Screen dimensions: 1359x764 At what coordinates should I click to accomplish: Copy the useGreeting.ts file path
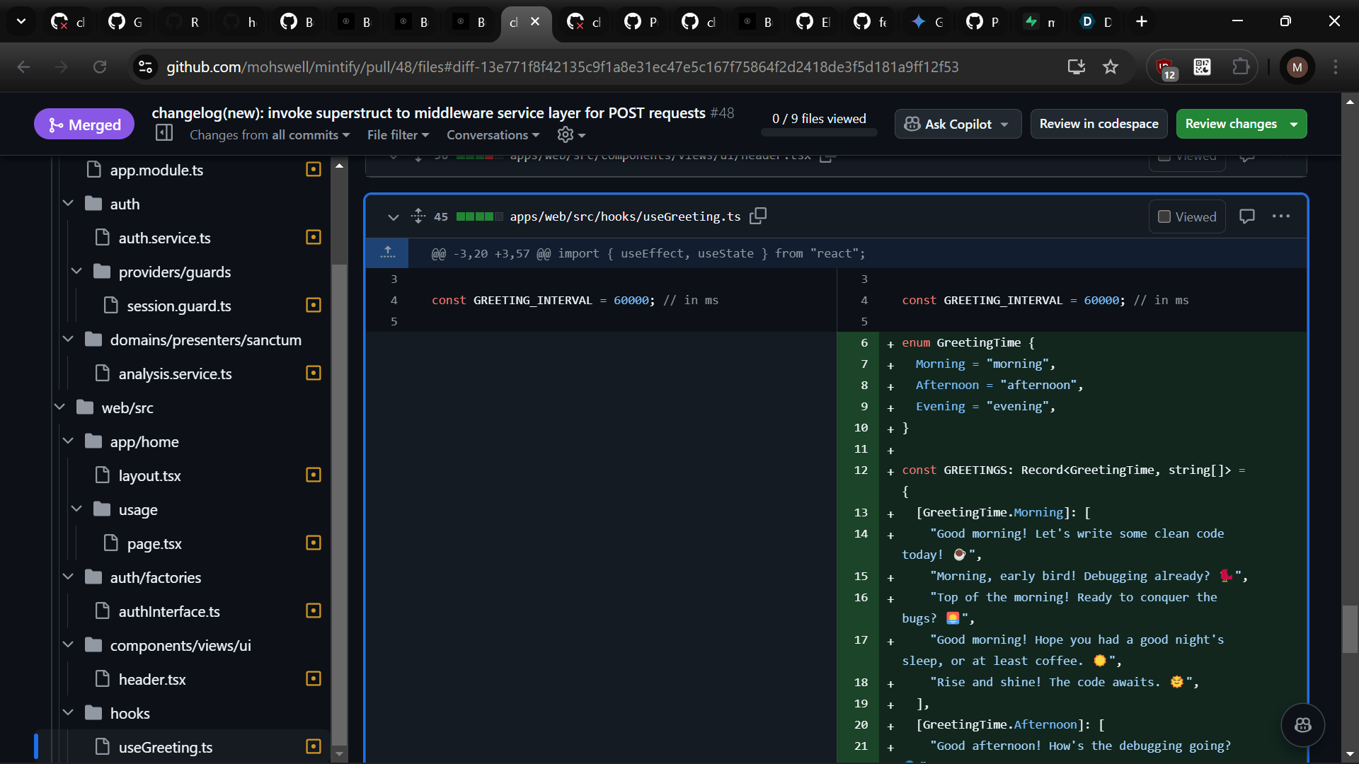758,216
